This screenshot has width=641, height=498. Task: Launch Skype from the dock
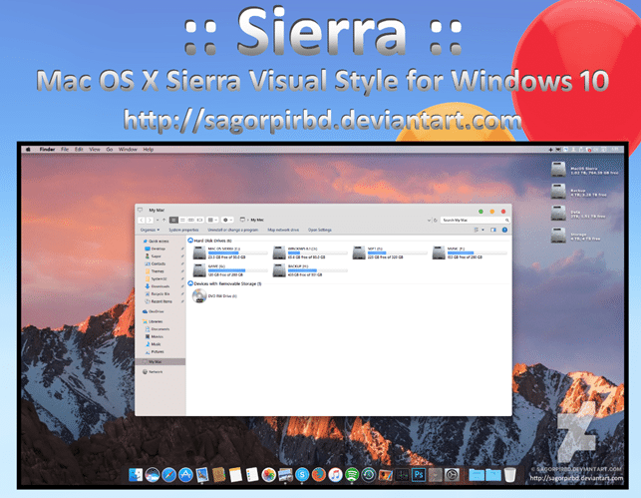click(x=302, y=475)
